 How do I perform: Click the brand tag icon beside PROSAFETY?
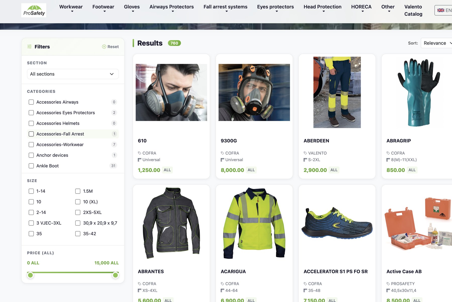point(388,284)
